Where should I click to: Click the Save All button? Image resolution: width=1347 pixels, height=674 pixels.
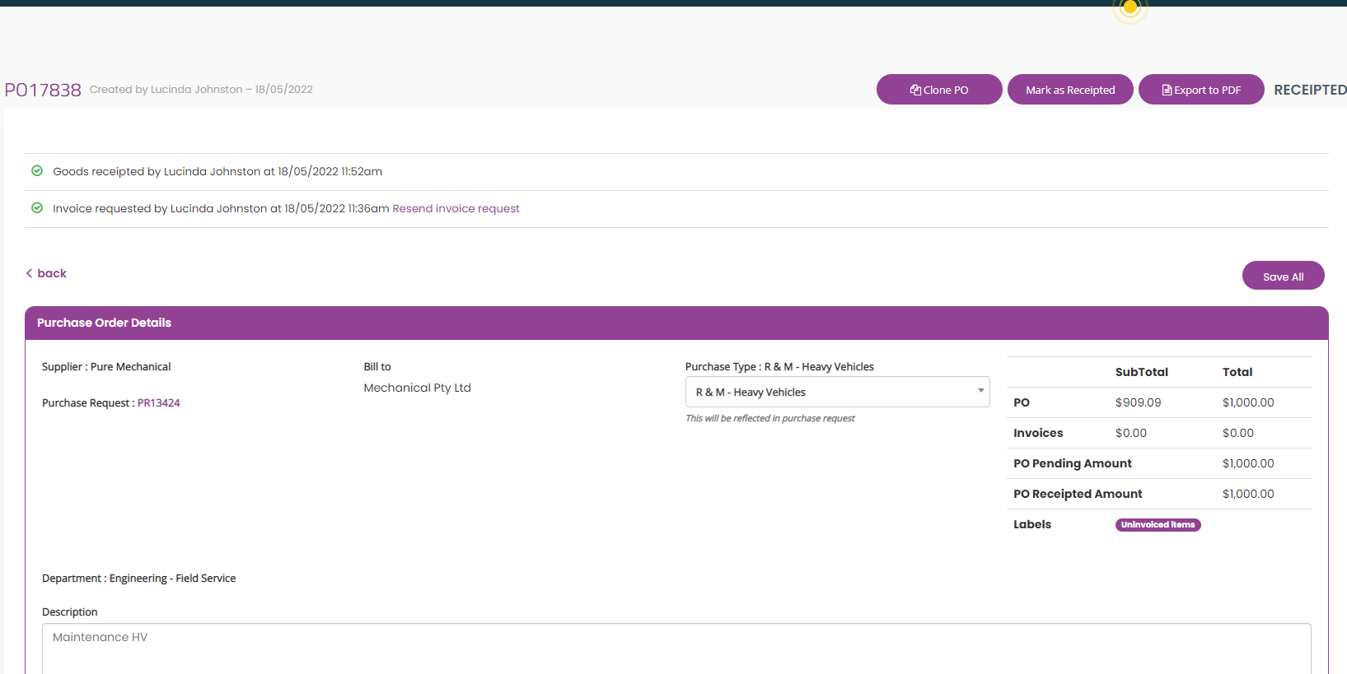(1283, 276)
